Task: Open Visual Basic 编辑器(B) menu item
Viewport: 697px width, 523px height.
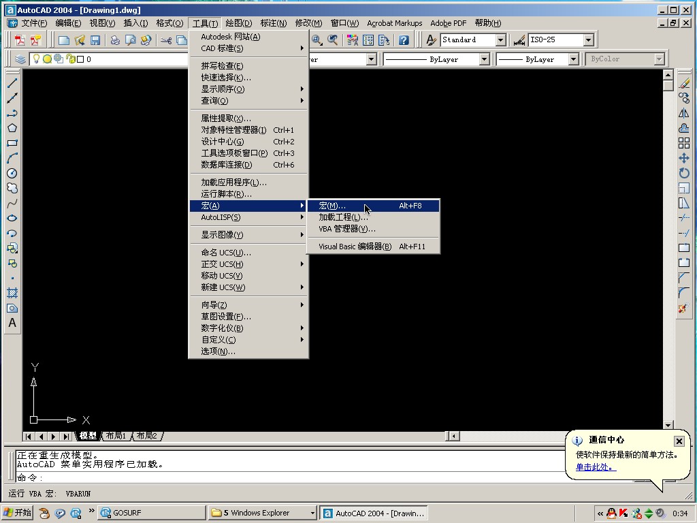Action: coord(374,247)
